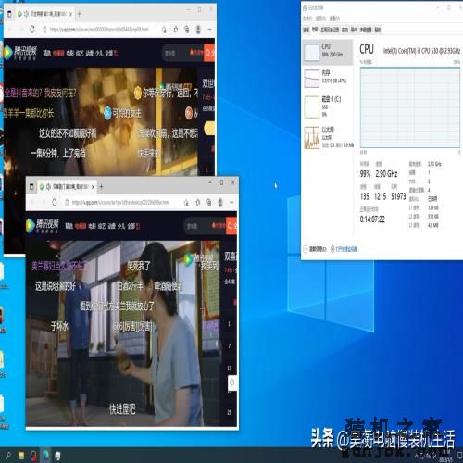This screenshot has height=463, width=463.
Task: Click read aloud icon in upper browser toolbar
Action: pos(164,30)
